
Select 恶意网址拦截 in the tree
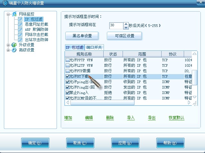(x=36, y=24)
